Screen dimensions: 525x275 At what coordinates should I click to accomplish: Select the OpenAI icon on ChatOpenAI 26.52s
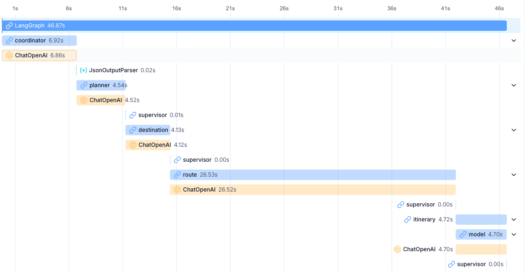click(177, 190)
